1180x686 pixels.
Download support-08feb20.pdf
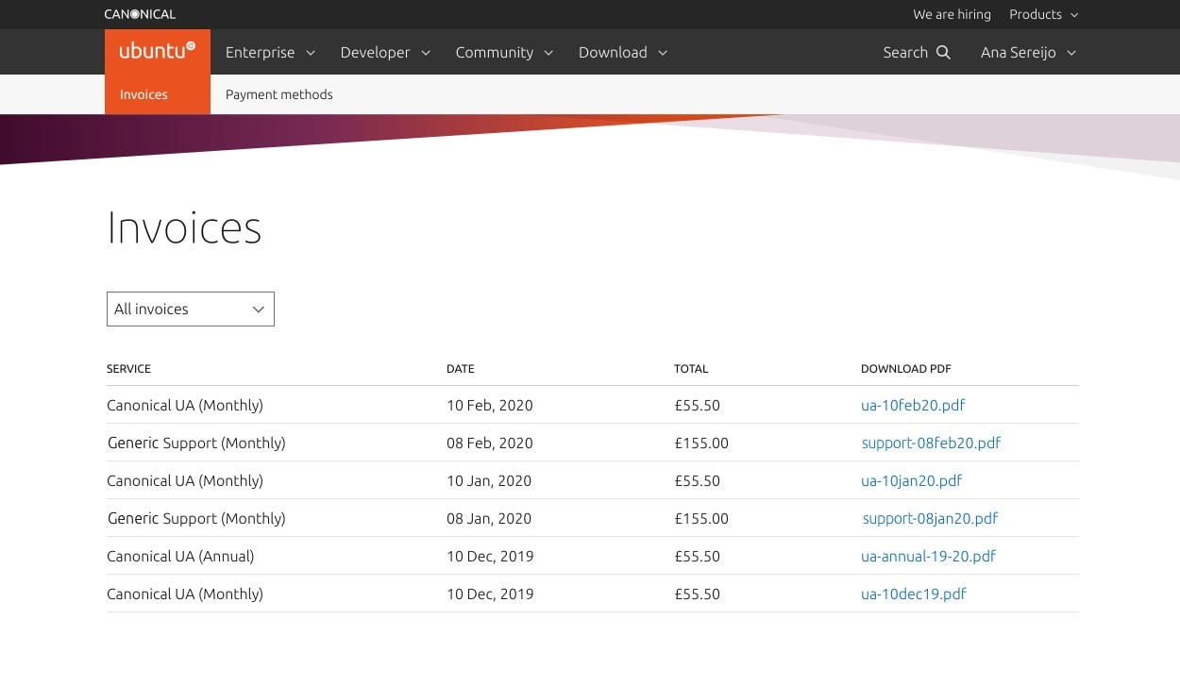coord(931,443)
